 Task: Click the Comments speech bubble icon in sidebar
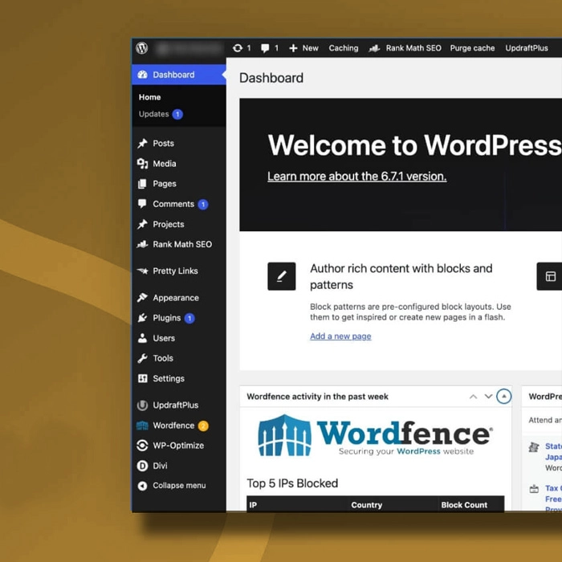coord(142,204)
